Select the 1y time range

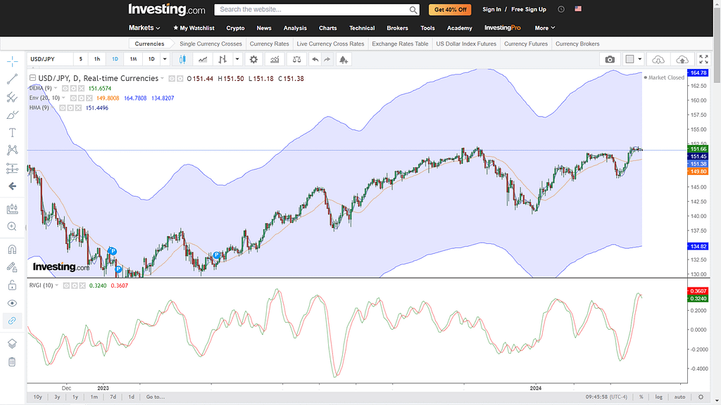[75, 397]
